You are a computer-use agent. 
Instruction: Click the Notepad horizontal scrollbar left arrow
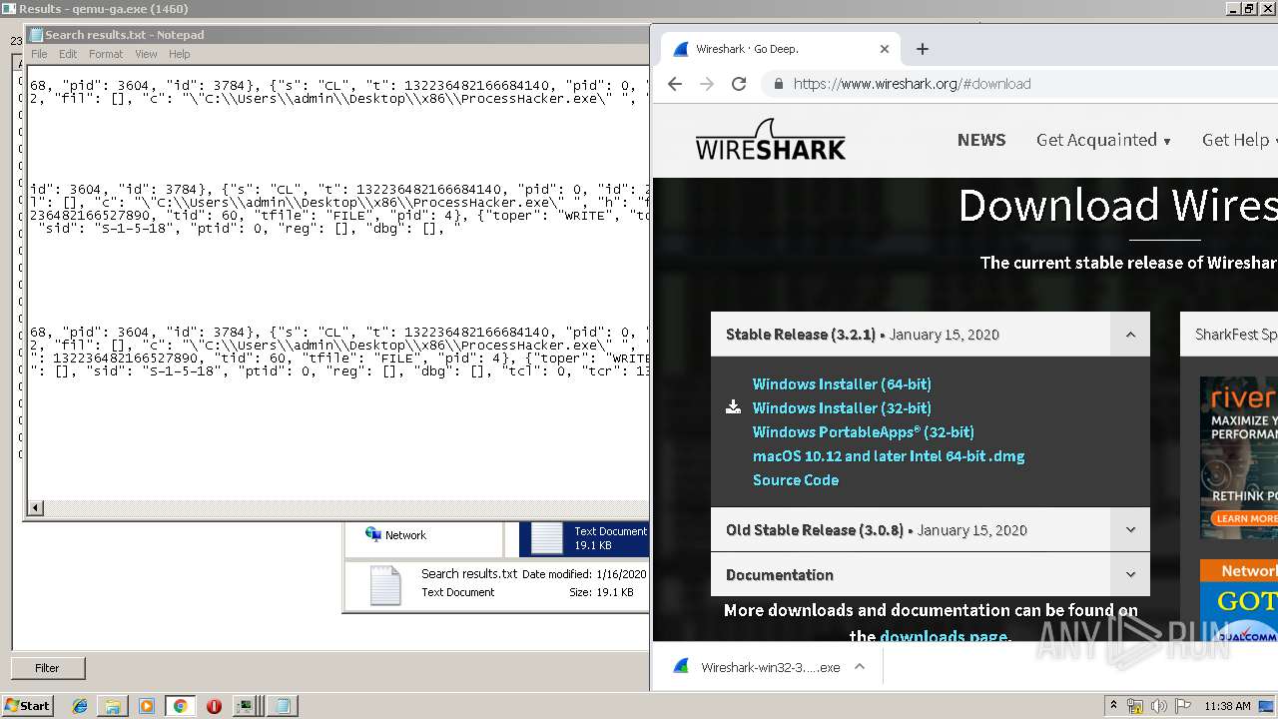tap(35, 508)
